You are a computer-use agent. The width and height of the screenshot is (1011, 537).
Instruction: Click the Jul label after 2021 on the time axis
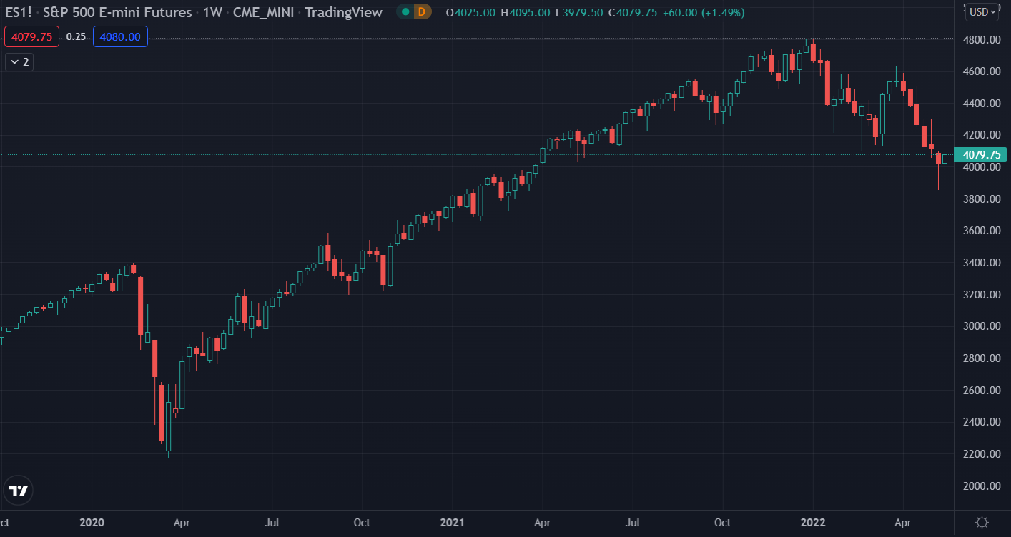tap(633, 523)
